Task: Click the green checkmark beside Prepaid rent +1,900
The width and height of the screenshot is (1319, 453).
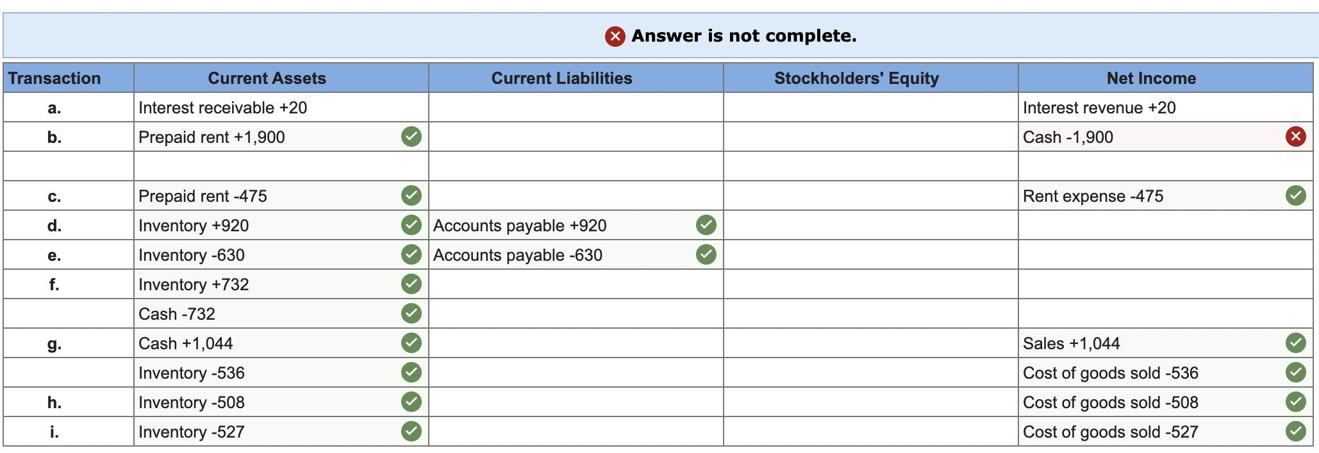Action: point(411,136)
